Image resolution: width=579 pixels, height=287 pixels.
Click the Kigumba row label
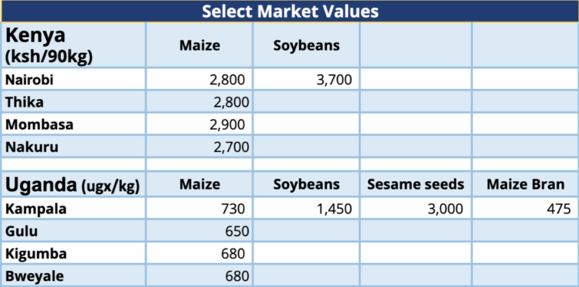click(36, 254)
